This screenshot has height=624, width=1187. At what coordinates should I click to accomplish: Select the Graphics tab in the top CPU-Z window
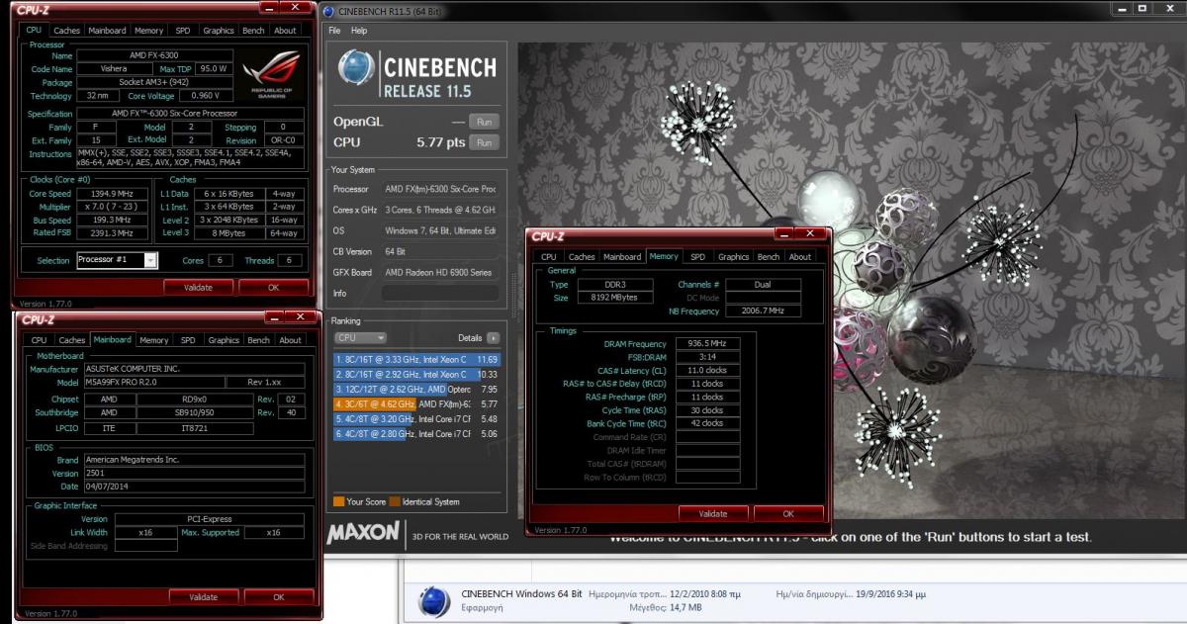(x=218, y=31)
